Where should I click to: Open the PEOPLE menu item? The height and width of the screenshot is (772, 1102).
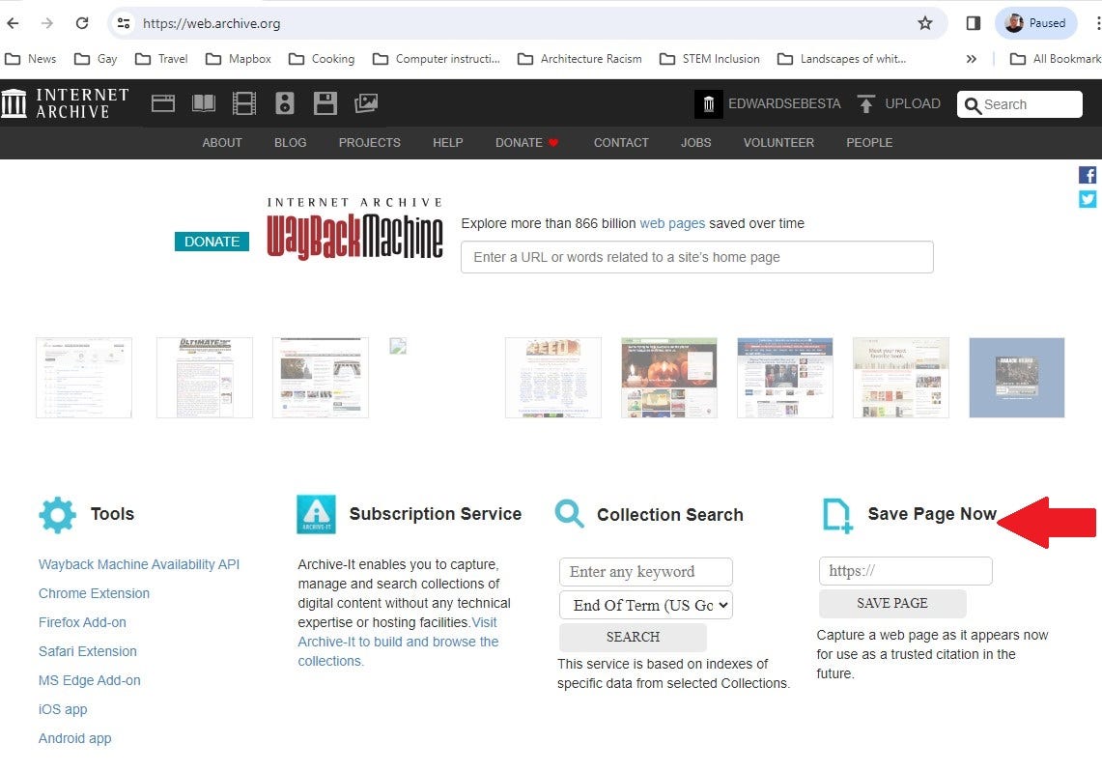point(869,143)
